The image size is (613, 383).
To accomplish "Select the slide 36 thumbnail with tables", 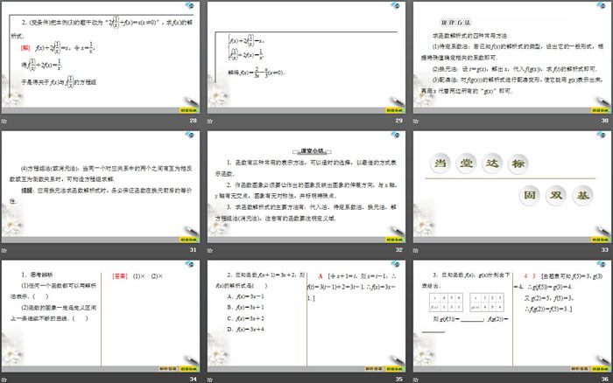I will tap(512, 317).
